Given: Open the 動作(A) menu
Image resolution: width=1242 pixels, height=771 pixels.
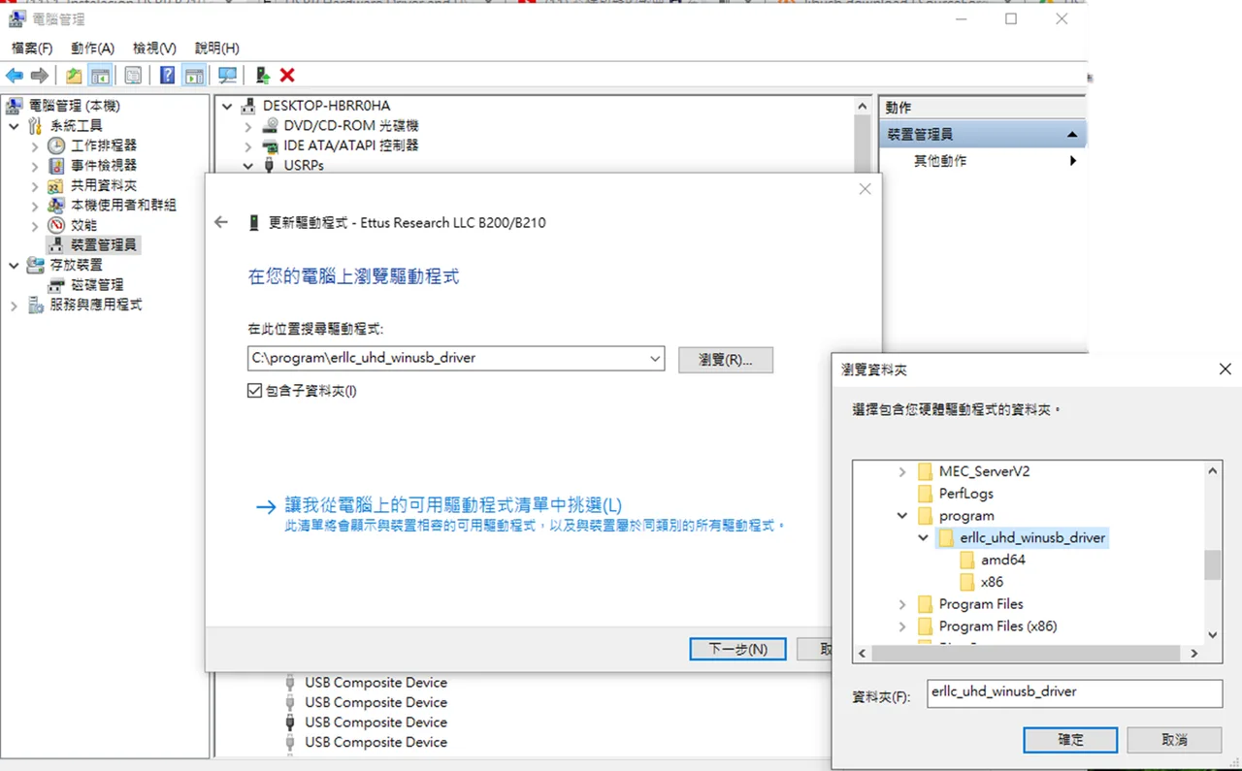Looking at the screenshot, I should [x=92, y=48].
